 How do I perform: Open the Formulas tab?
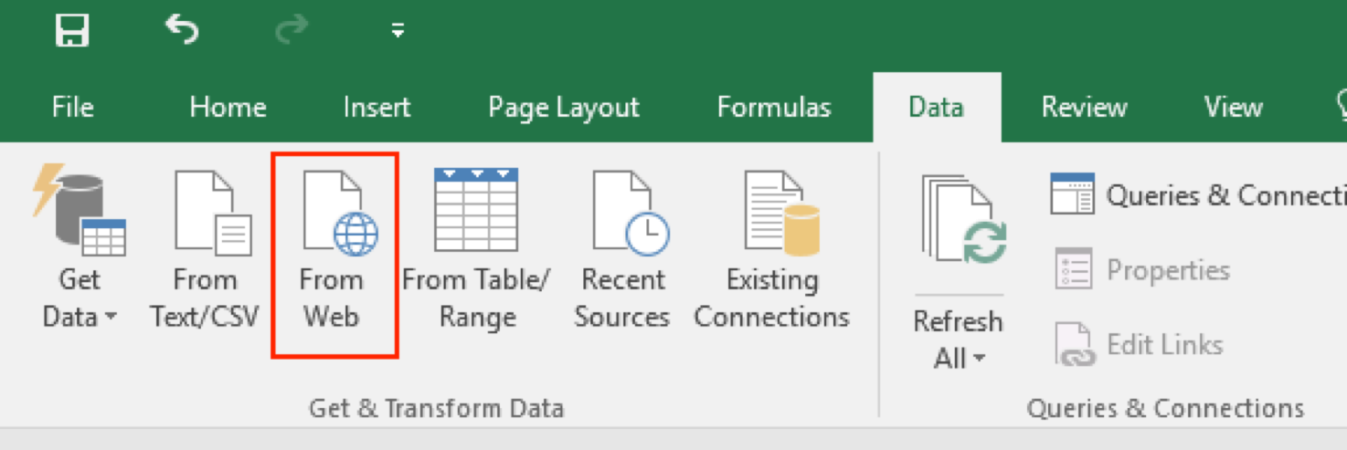point(773,108)
